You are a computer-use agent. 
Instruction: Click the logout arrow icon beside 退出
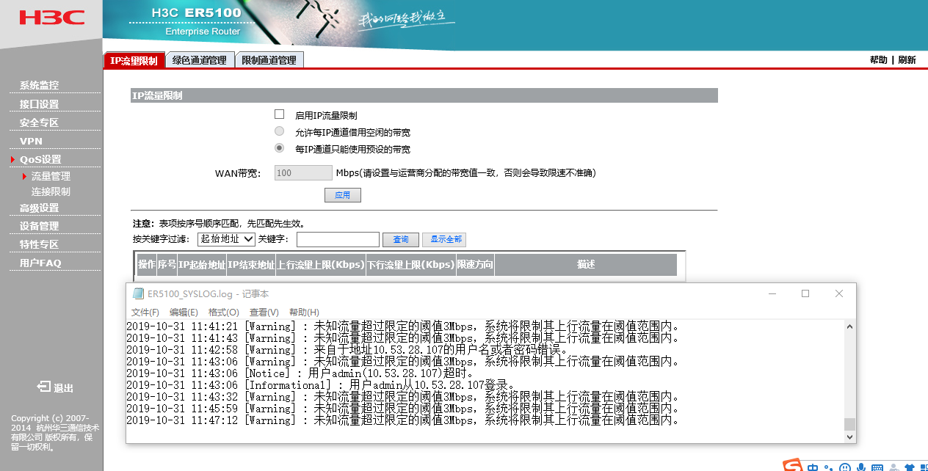click(x=44, y=387)
